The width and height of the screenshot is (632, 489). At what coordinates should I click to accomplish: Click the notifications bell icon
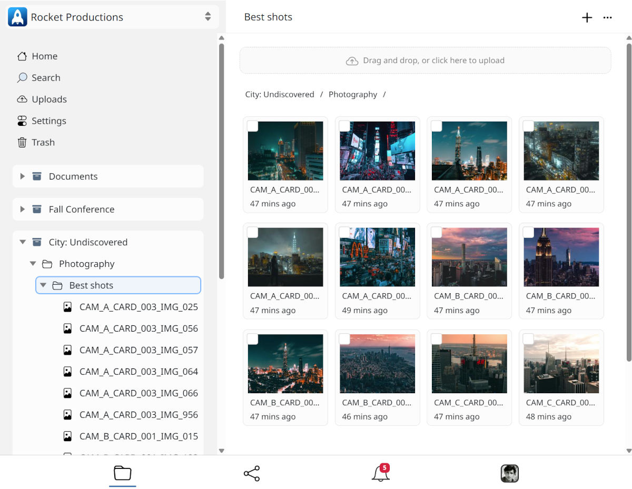click(380, 473)
